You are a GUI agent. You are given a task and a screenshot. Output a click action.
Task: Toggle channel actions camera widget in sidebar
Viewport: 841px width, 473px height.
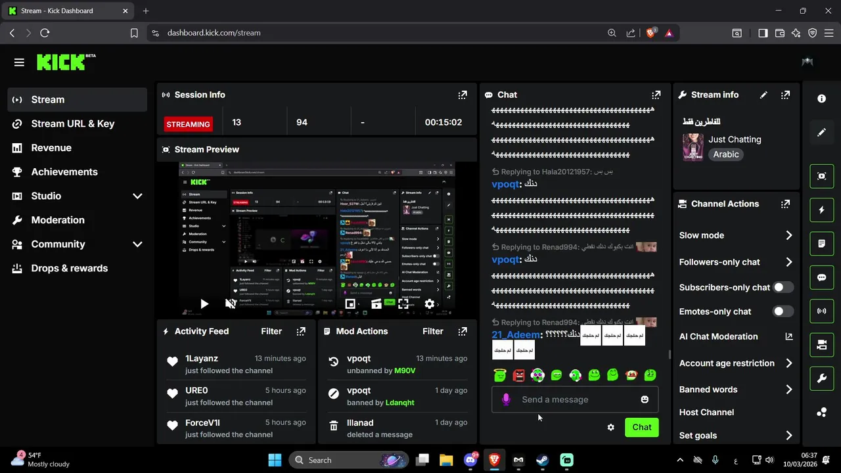tap(821, 344)
